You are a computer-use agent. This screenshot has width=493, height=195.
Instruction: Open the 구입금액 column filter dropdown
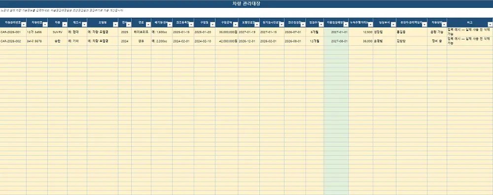[236, 24]
